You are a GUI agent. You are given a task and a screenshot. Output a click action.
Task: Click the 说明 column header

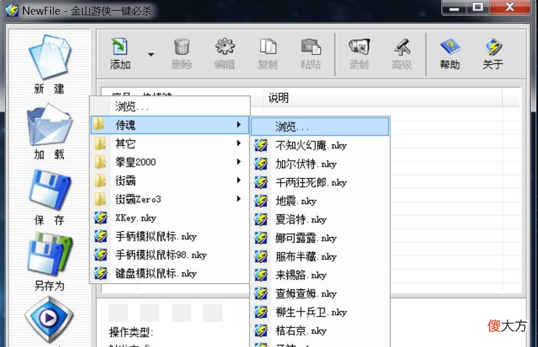383,98
